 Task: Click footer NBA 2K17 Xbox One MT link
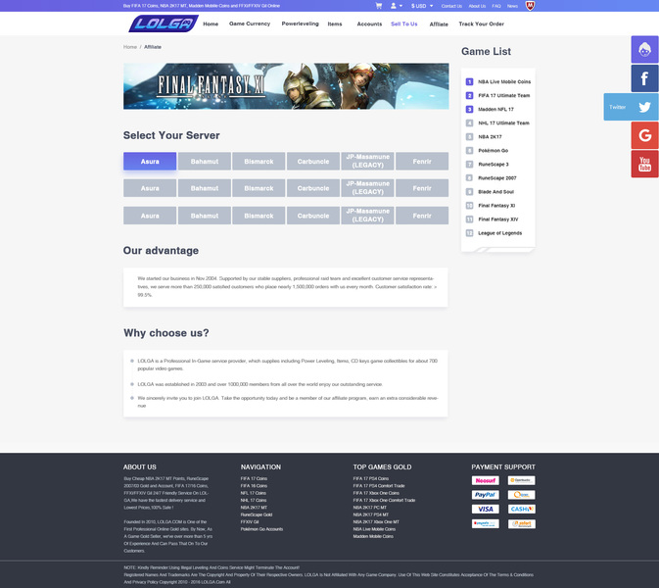[376, 522]
